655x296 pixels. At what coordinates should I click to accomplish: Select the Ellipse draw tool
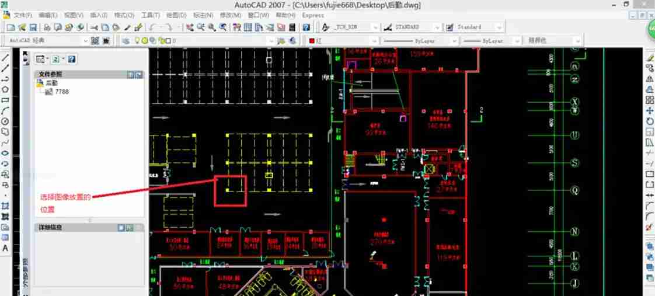5,153
